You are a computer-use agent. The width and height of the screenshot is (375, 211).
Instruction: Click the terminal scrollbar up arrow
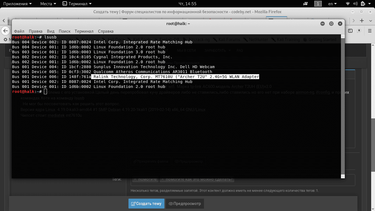pyautogui.click(x=343, y=36)
